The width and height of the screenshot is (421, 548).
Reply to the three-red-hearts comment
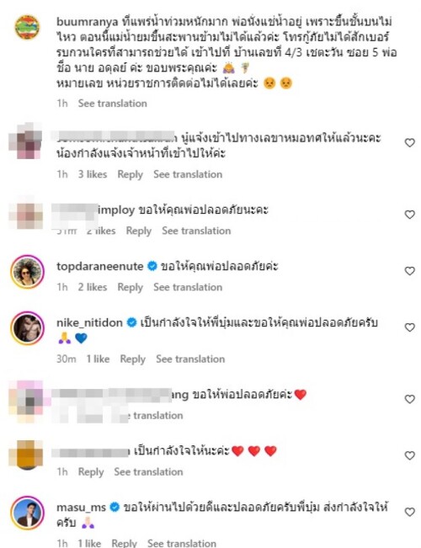click(91, 472)
